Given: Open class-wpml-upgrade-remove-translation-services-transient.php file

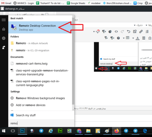Looking at the screenshot, I should [40, 72].
